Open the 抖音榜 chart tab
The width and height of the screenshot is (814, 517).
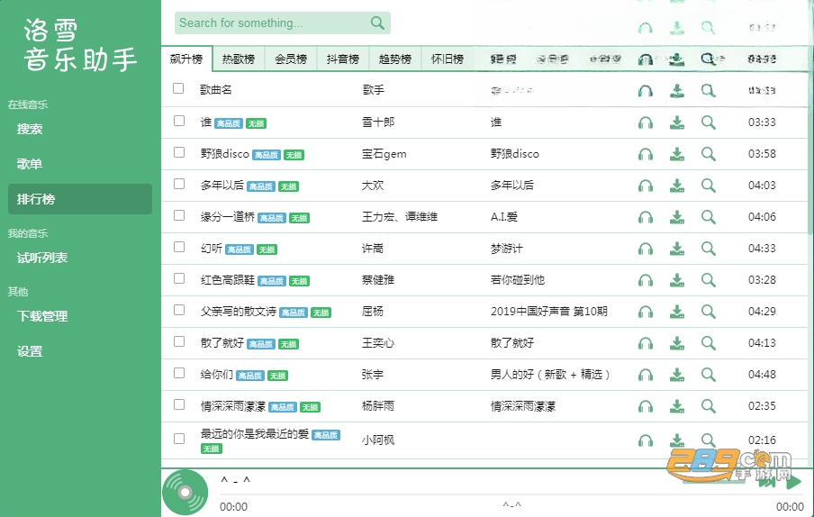(x=343, y=59)
